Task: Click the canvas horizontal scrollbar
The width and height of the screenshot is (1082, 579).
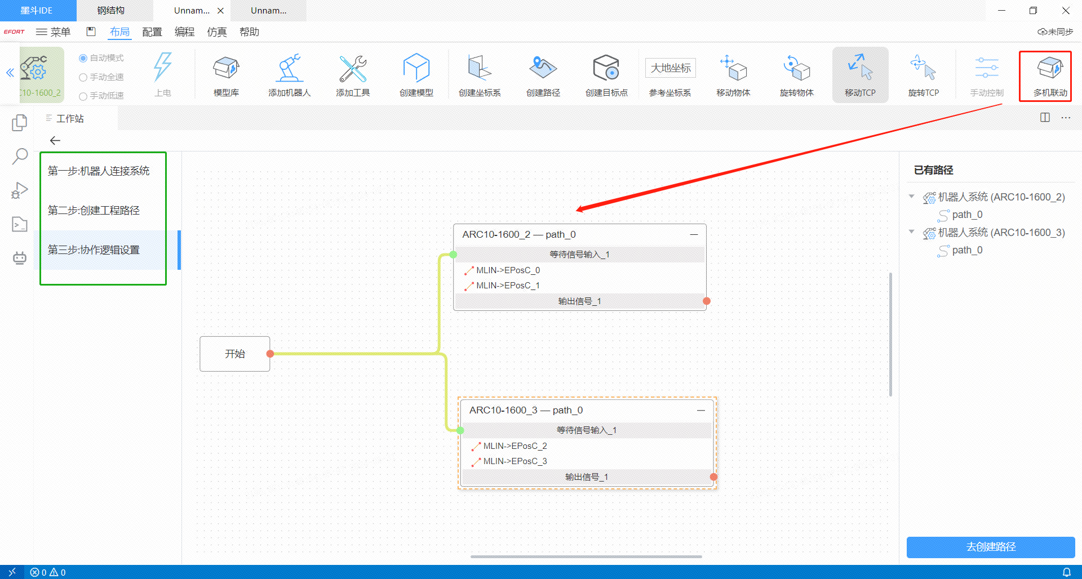Action: click(586, 556)
